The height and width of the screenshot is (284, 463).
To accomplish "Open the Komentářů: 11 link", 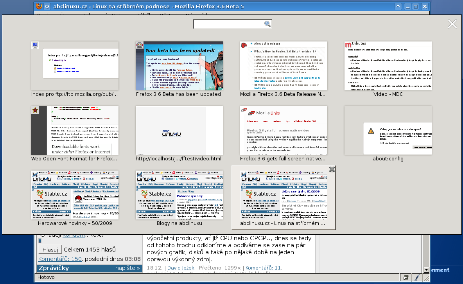I will point(263,268).
